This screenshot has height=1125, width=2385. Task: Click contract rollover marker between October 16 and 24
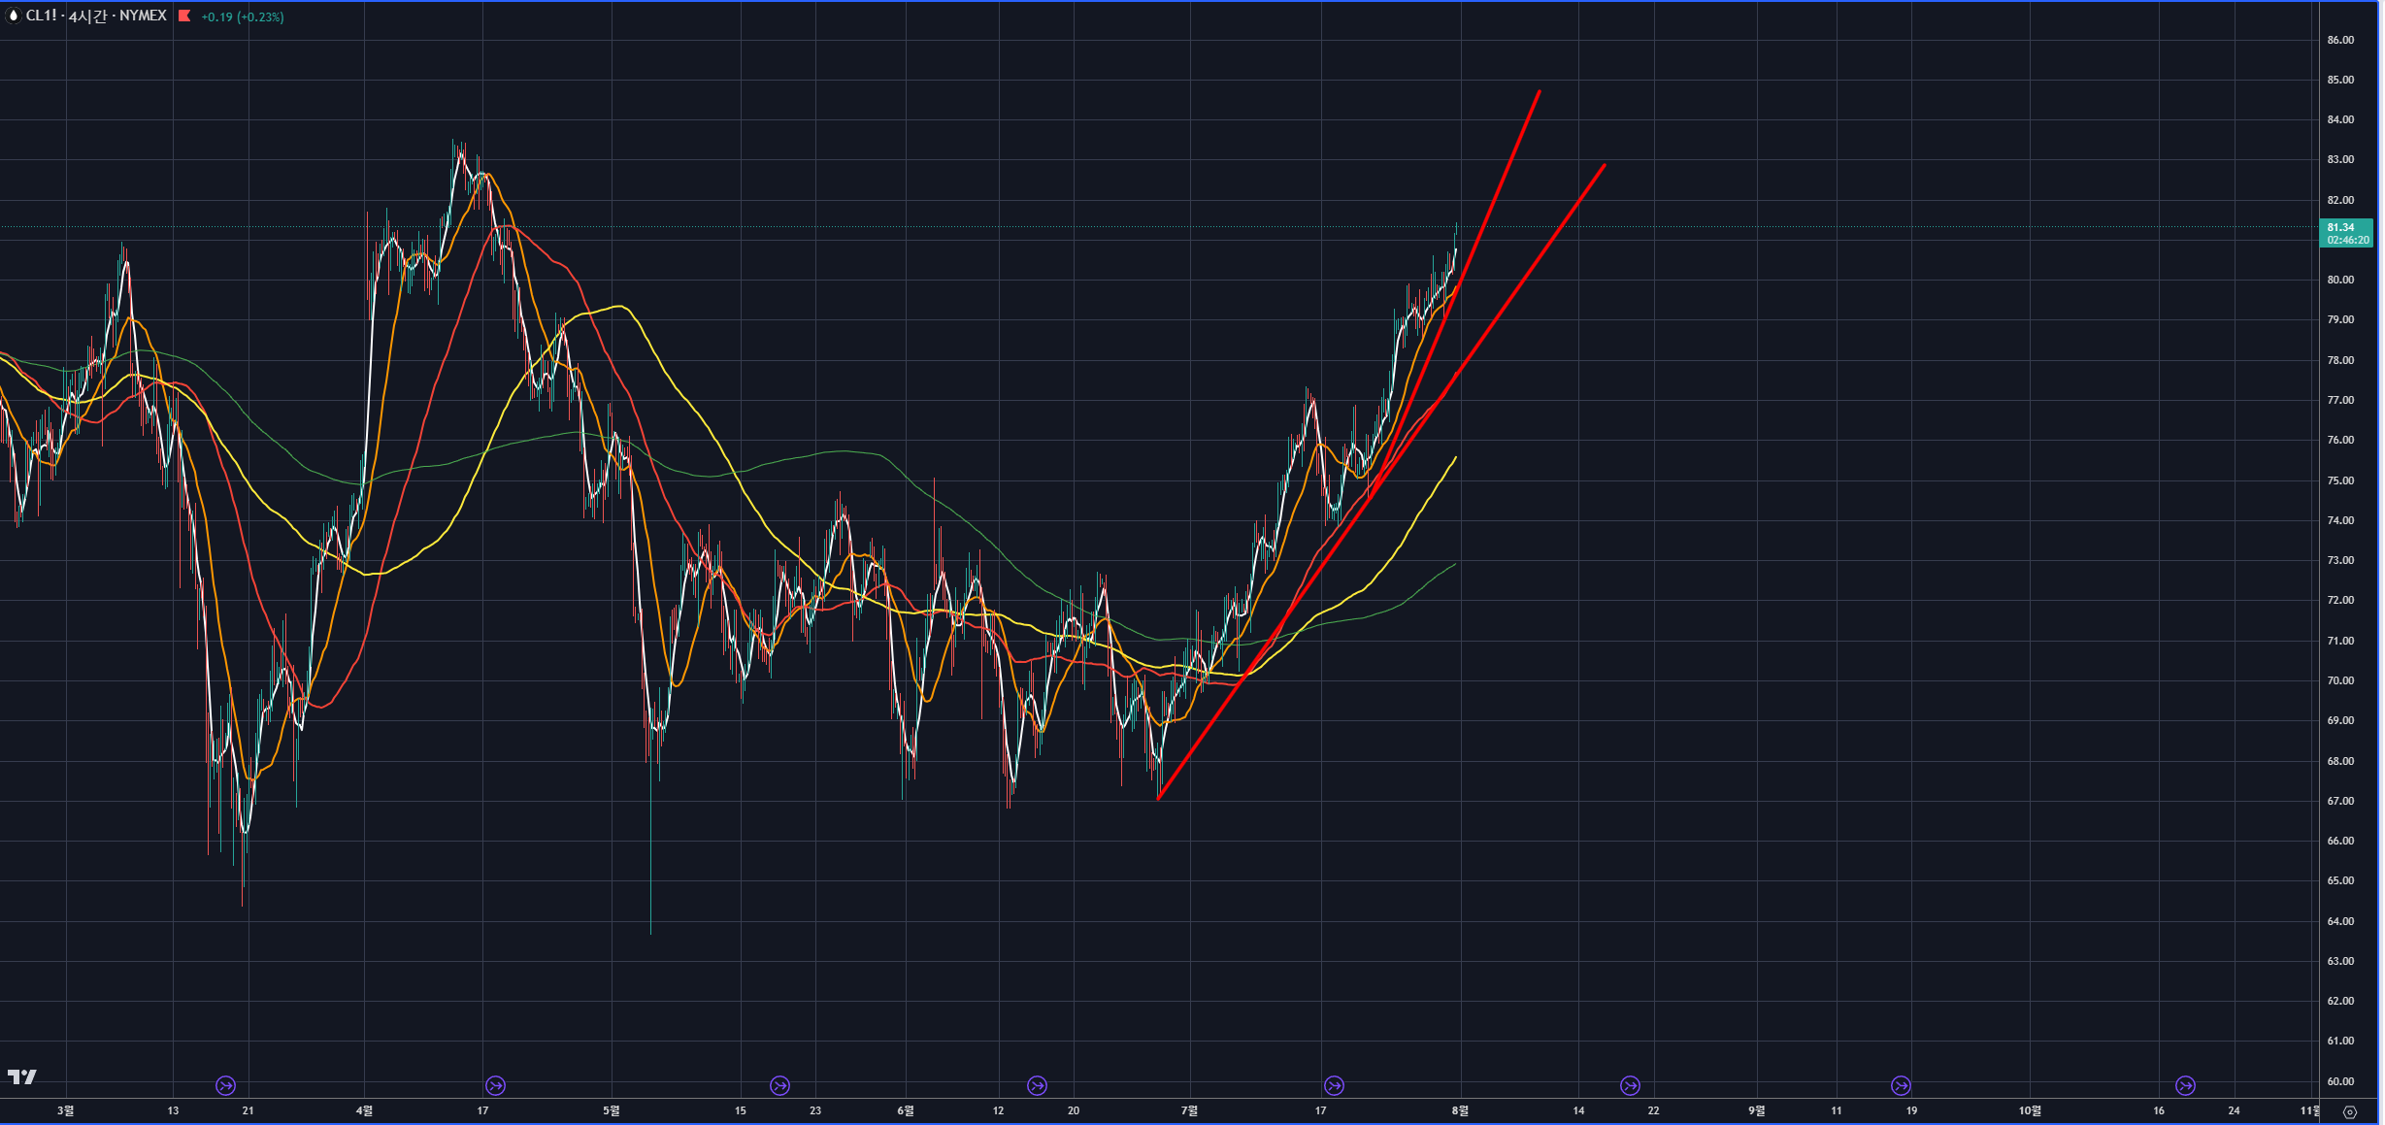point(2185,1085)
